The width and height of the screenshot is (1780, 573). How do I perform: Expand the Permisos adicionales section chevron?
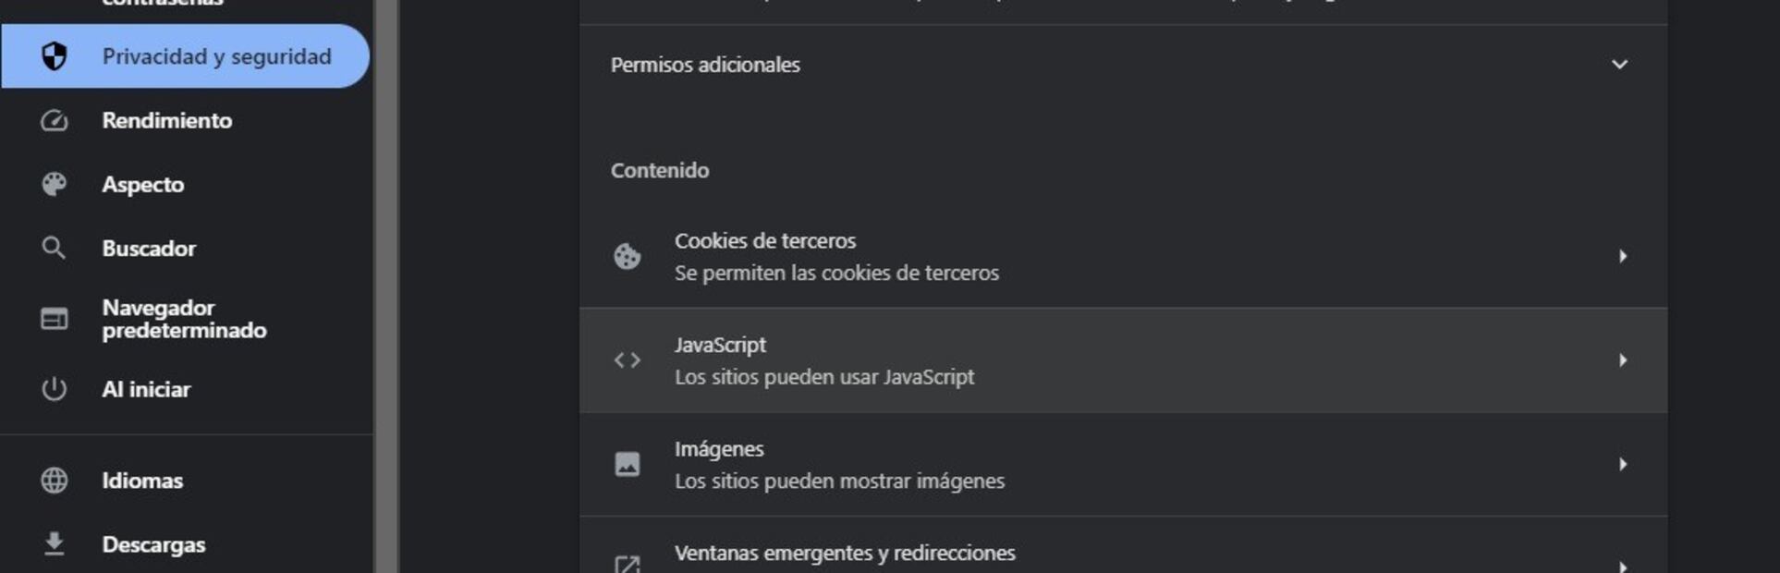tap(1619, 65)
